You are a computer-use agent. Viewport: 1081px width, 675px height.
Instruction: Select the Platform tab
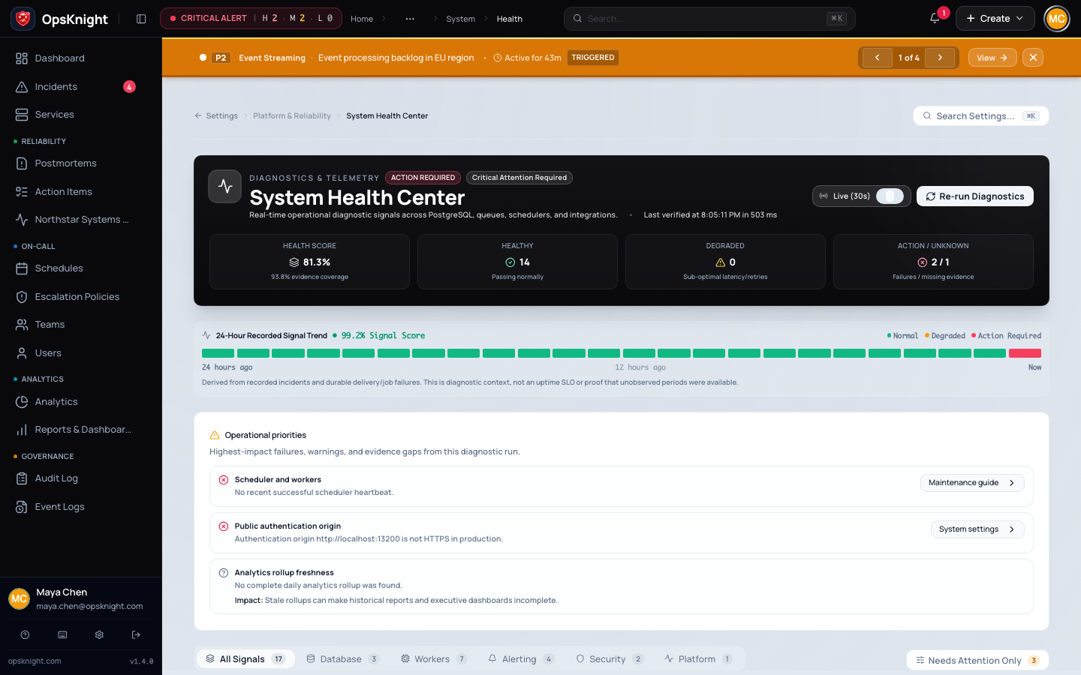tap(698, 659)
